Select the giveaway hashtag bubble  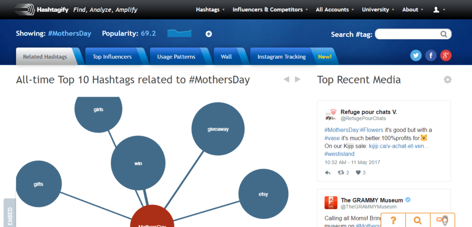point(218,129)
